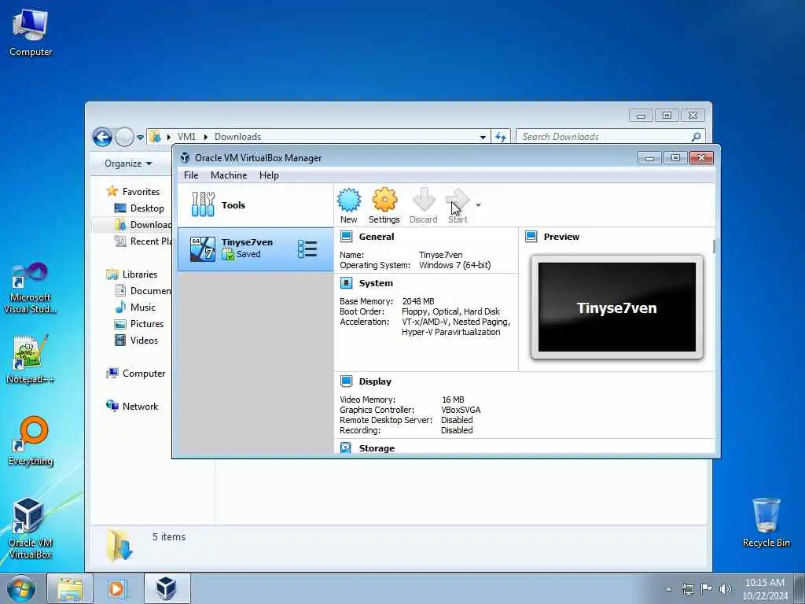Click the Action Center flag tray icon
The image size is (805, 604).
click(707, 589)
